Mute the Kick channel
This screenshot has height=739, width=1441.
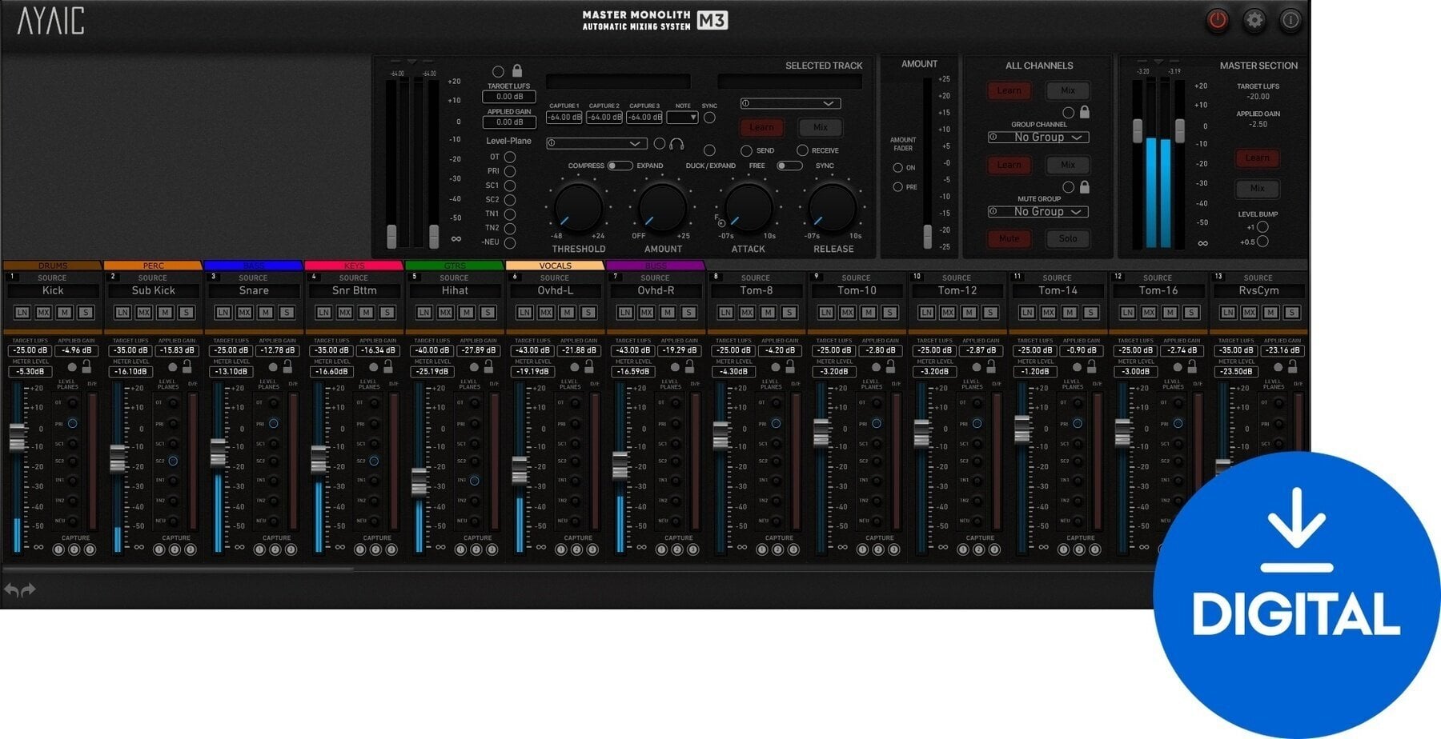pos(64,313)
